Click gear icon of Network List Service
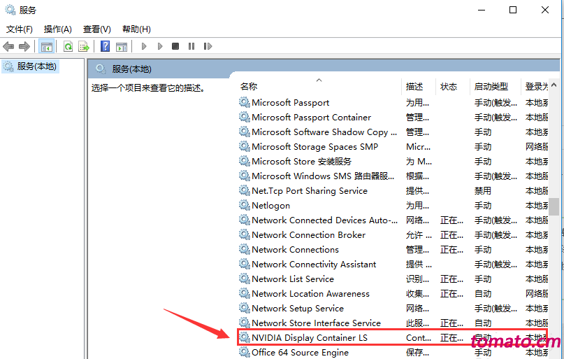The image size is (564, 359). pos(244,279)
